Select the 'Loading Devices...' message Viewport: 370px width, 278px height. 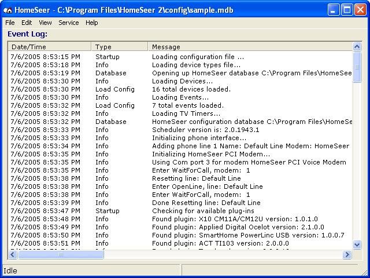183,81
